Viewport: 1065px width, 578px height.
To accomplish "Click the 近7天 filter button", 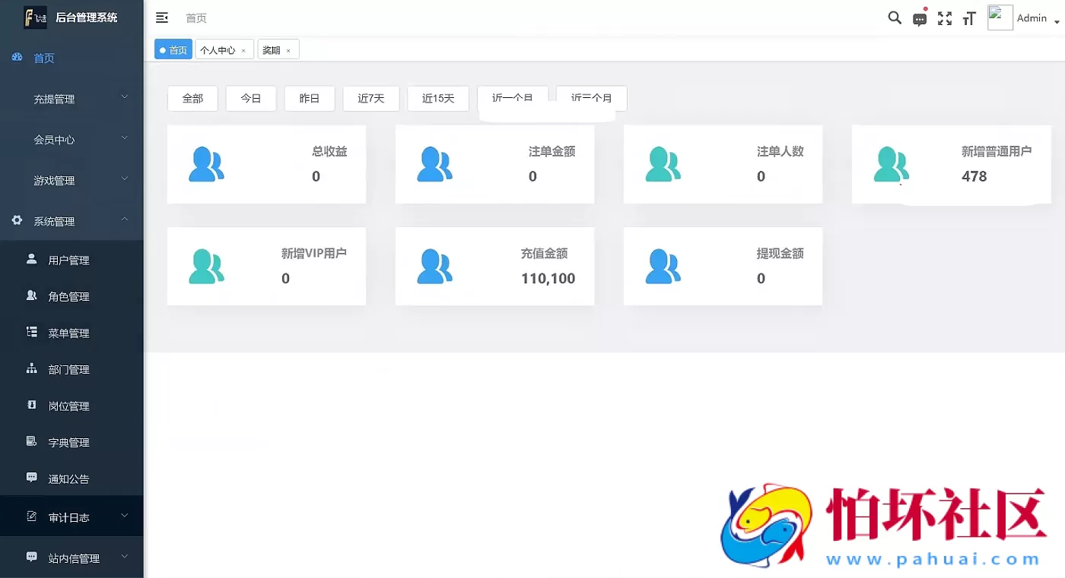I will point(371,98).
